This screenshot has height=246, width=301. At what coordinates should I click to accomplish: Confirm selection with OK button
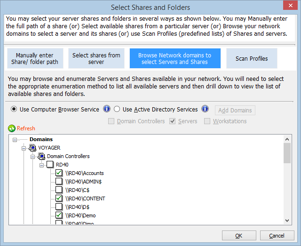click(x=239, y=236)
